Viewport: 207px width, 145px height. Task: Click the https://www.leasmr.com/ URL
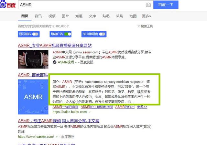[x=36, y=137]
